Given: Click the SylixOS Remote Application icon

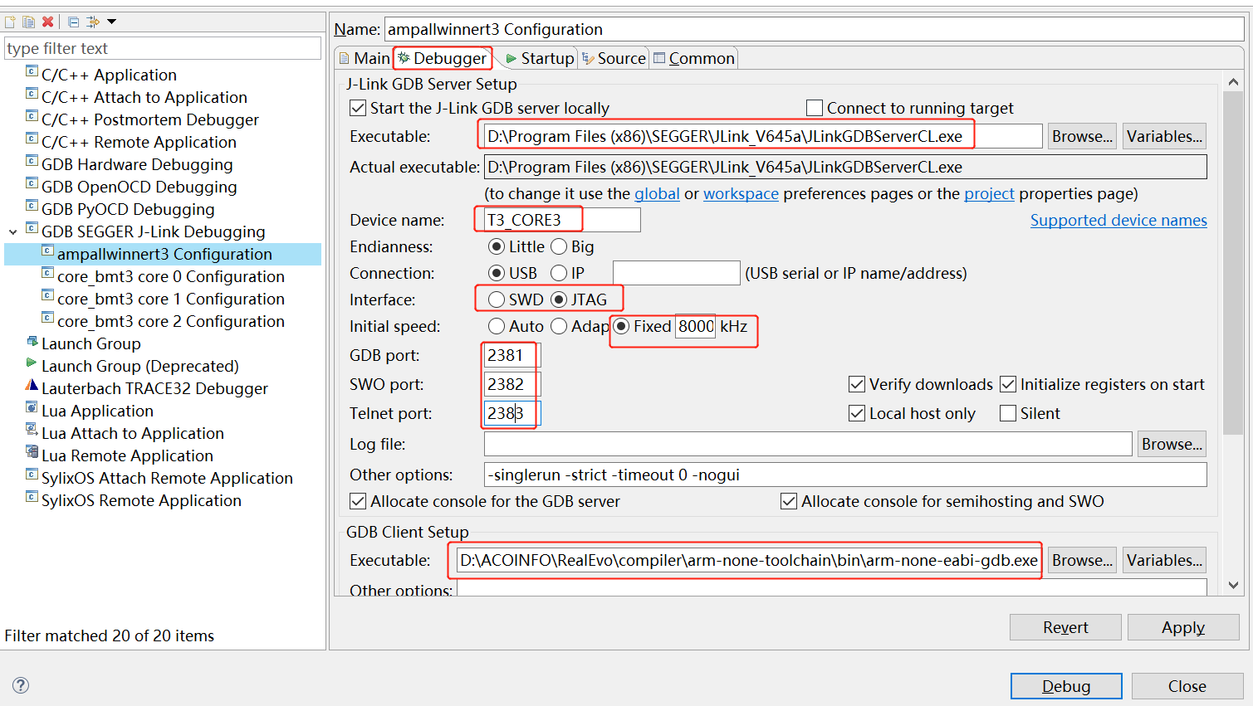Looking at the screenshot, I should coord(32,498).
